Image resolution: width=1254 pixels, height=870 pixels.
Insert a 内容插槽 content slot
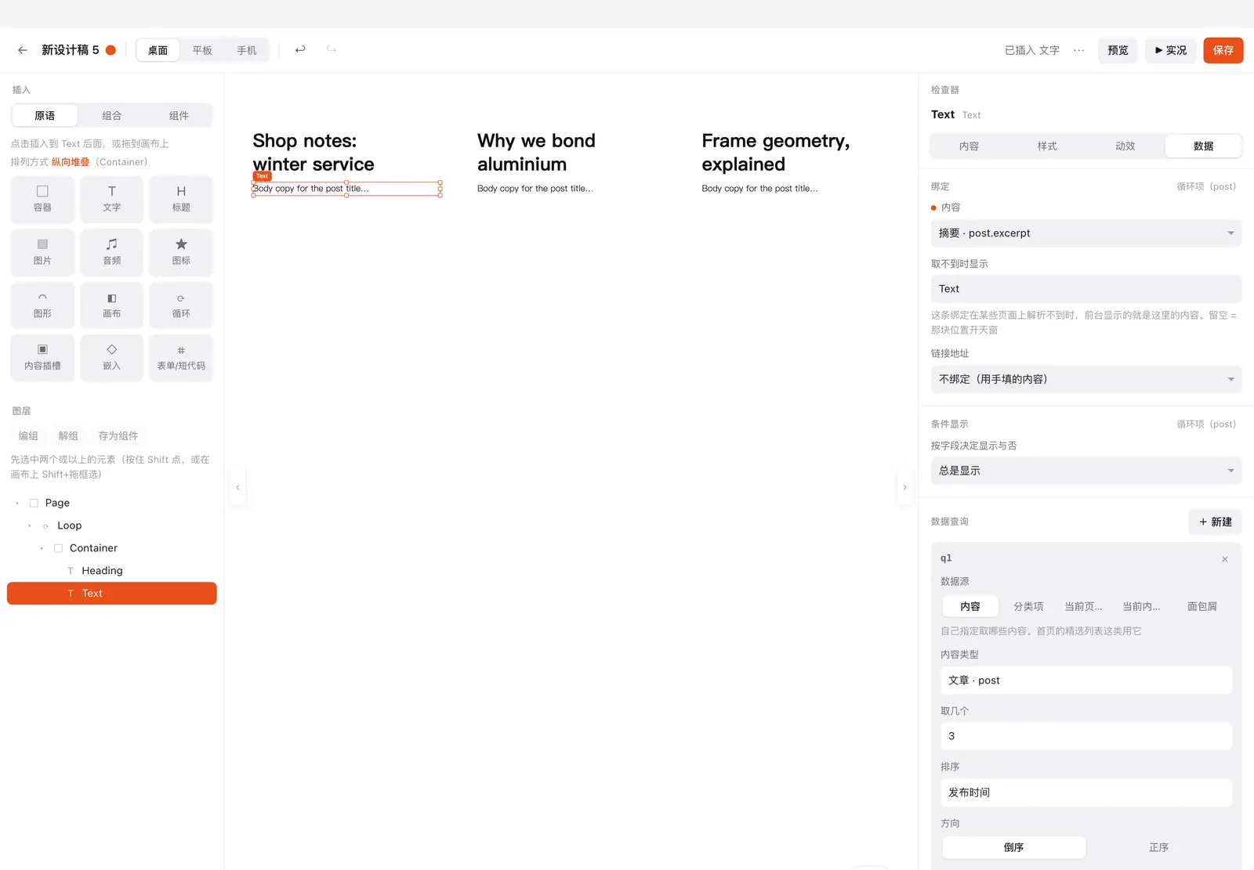coord(42,358)
